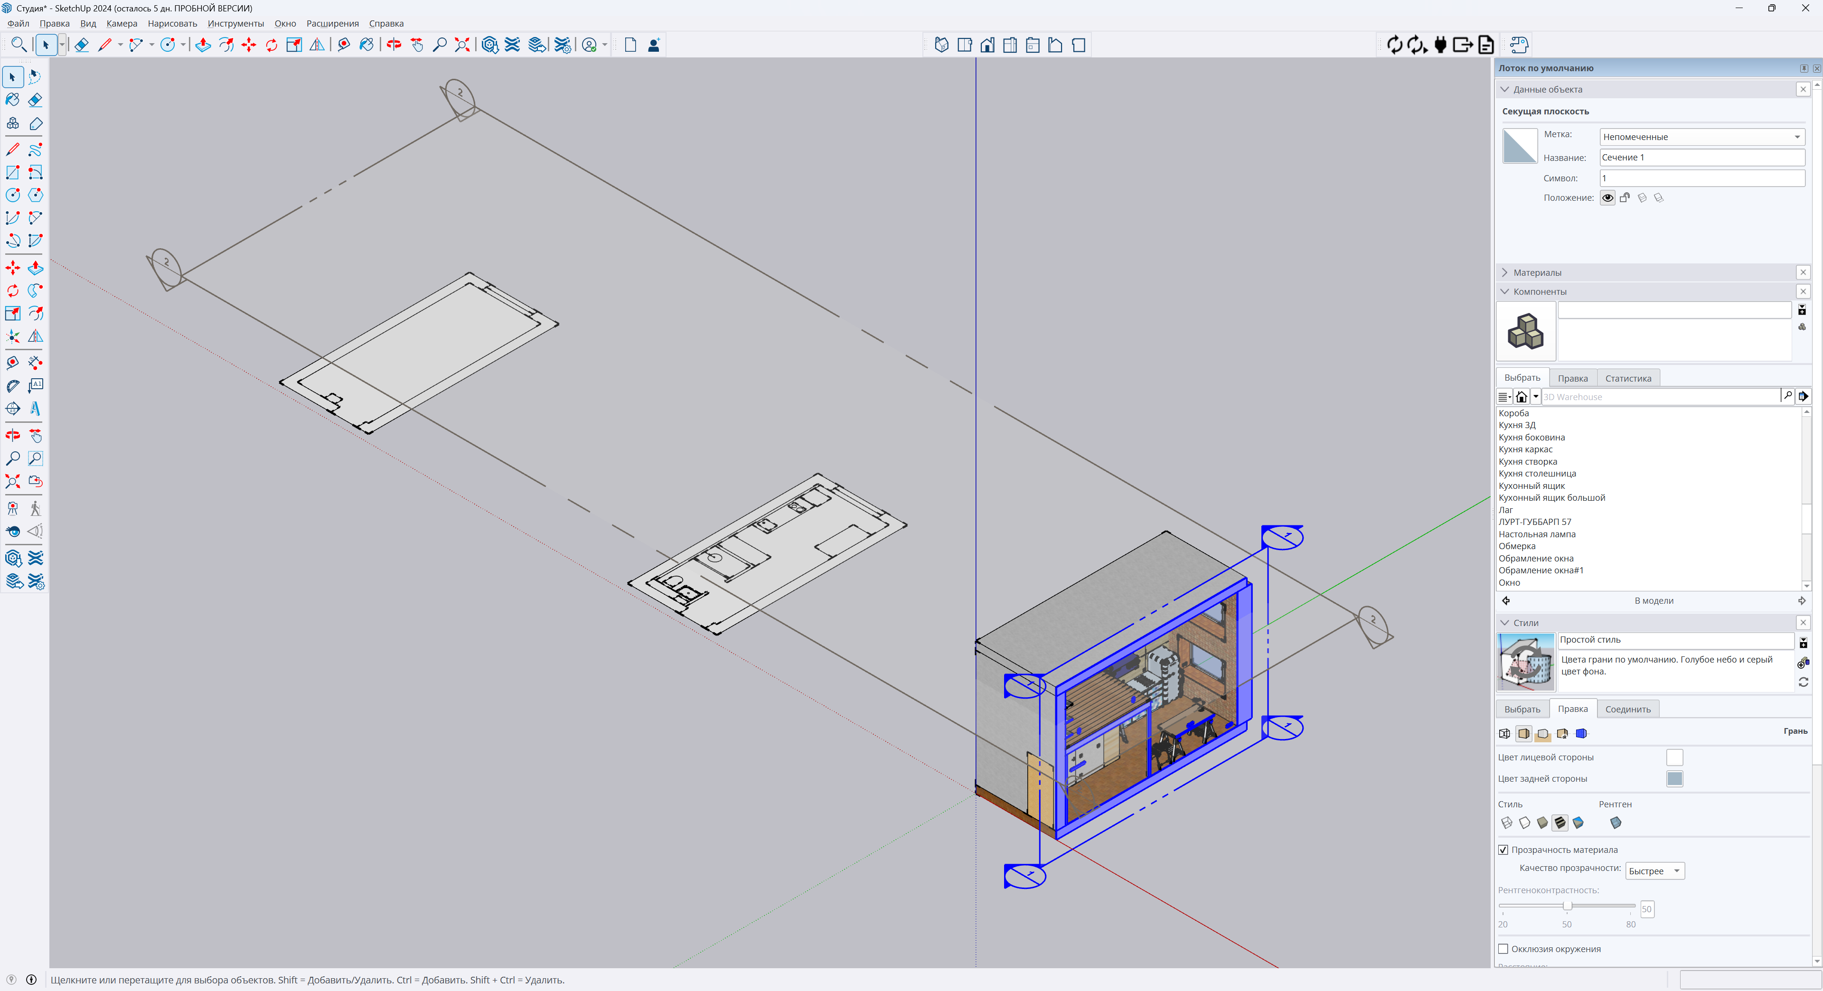Image resolution: width=1823 pixels, height=991 pixels.
Task: Select the Eraser tool in left toolbar
Action: (36, 100)
